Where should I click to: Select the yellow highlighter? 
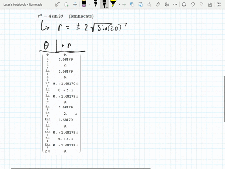(113, 3)
